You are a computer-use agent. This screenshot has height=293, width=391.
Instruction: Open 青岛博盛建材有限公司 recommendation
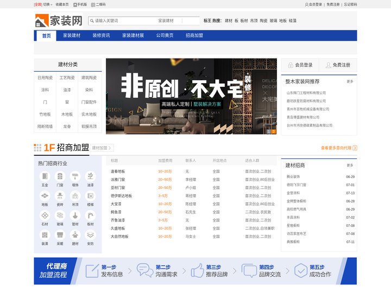[x=303, y=117]
